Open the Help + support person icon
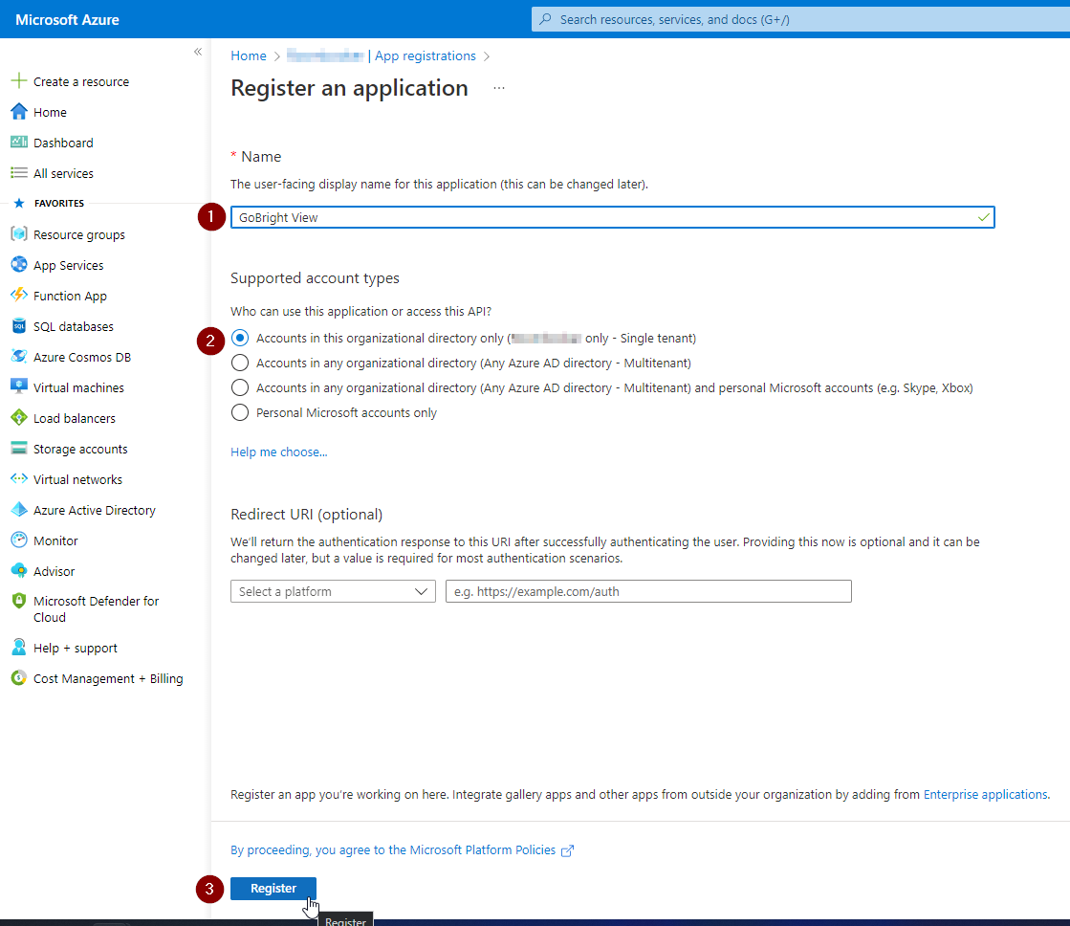The width and height of the screenshot is (1070, 926). tap(19, 647)
